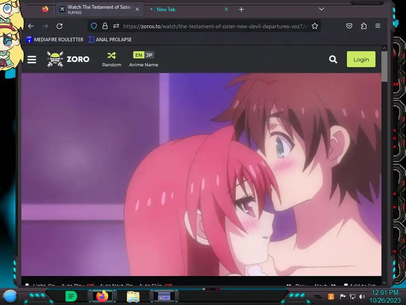Bookmark this page with the star

[314, 26]
